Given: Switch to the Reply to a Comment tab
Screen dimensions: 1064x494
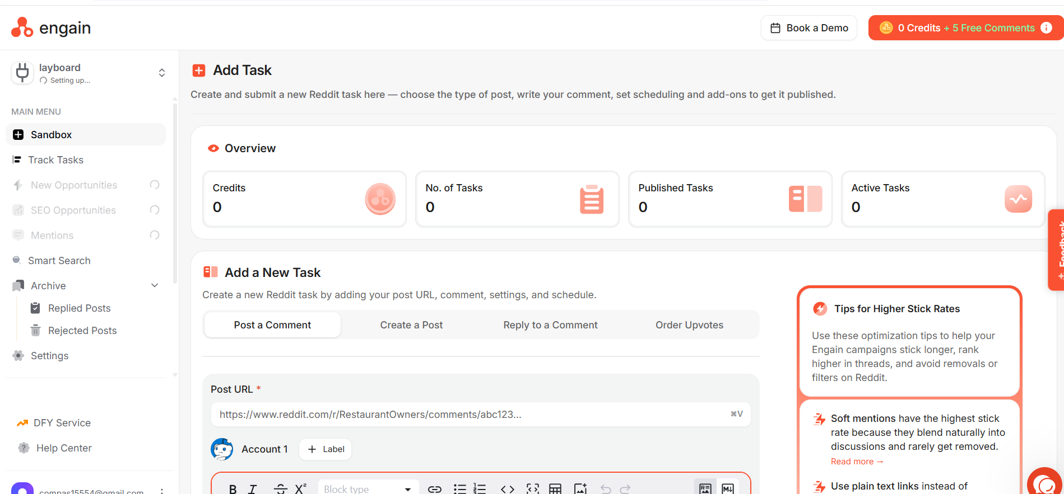Looking at the screenshot, I should coord(550,325).
